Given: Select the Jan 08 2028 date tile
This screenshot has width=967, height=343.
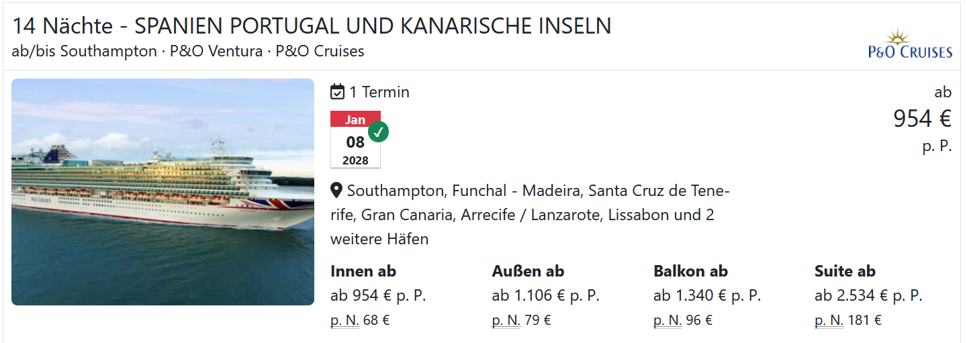Looking at the screenshot, I should (355, 140).
